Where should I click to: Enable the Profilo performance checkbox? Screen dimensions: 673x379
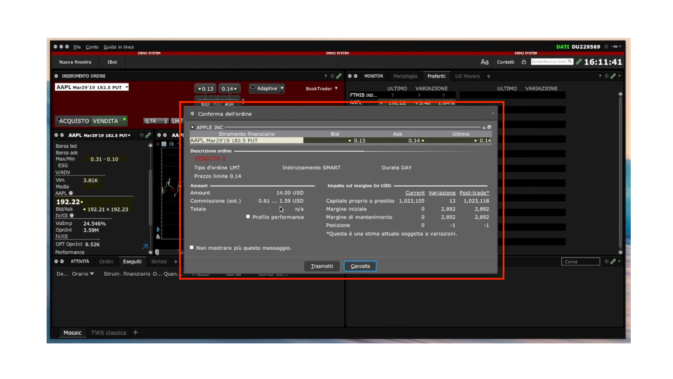pos(248,216)
